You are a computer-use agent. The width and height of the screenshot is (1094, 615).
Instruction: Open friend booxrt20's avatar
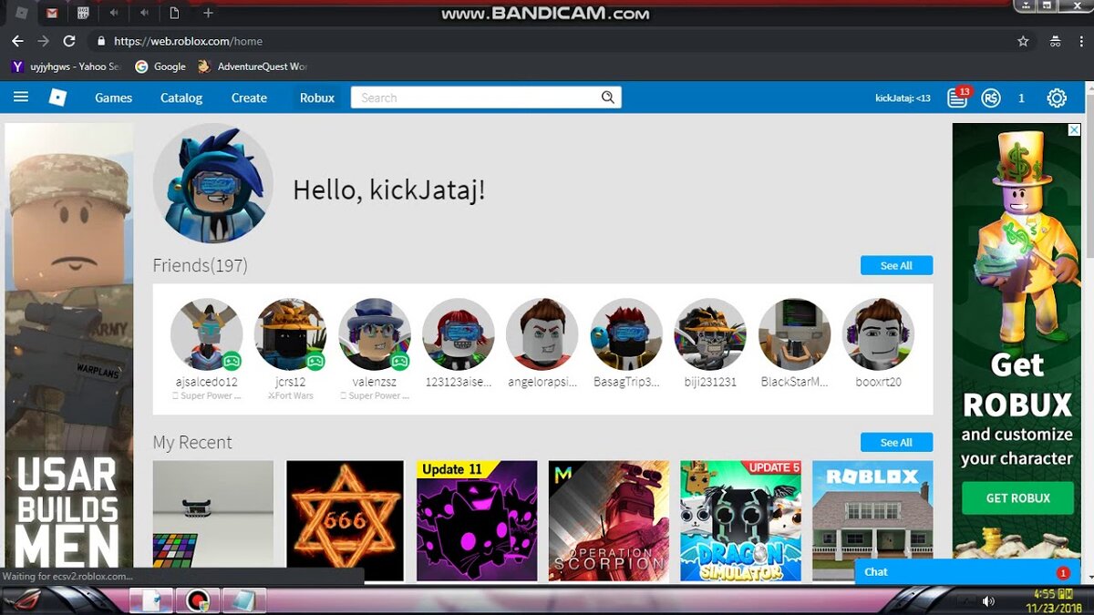[x=878, y=334]
